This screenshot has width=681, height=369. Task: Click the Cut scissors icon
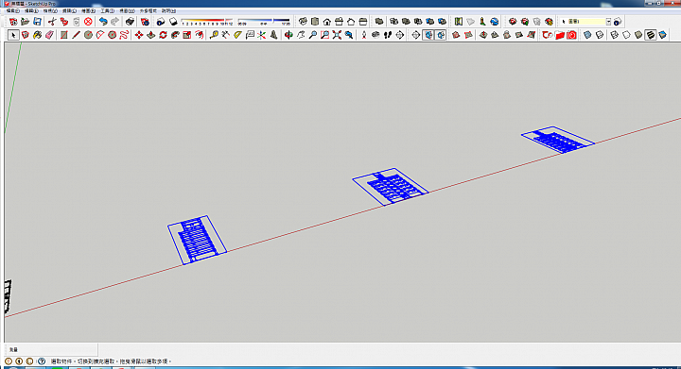point(52,21)
